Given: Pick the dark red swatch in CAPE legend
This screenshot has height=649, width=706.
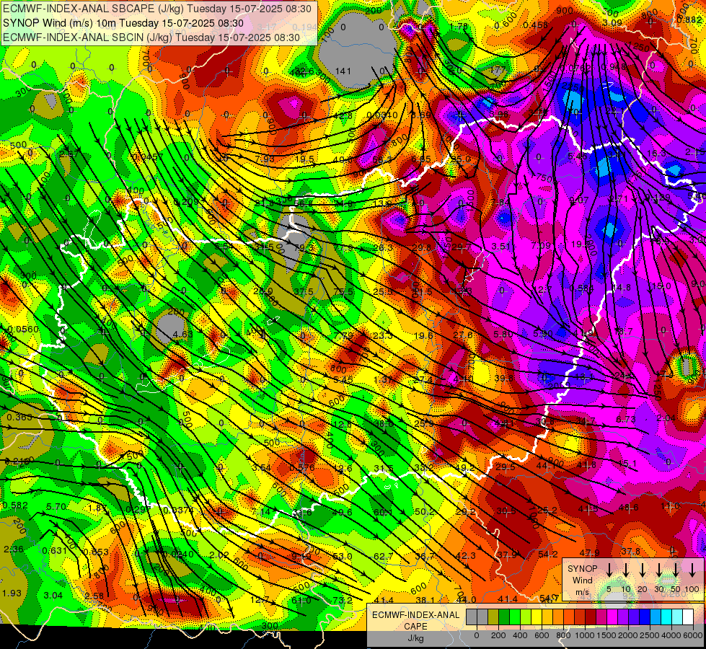Looking at the screenshot, I should click(x=591, y=617).
